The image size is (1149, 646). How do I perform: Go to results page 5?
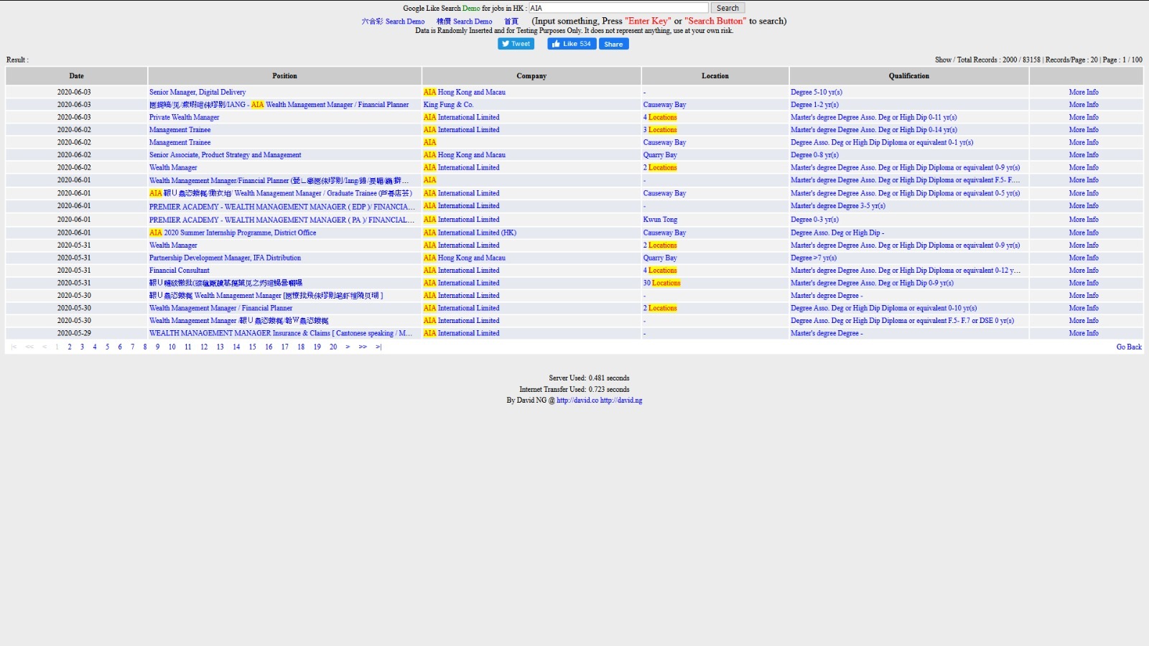(108, 347)
